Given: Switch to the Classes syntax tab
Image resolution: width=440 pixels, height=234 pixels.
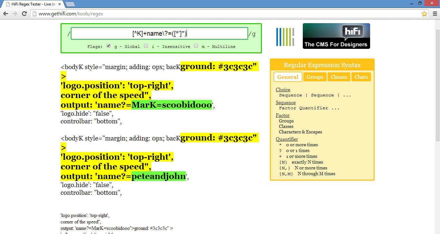Looking at the screenshot, I should coord(339,77).
